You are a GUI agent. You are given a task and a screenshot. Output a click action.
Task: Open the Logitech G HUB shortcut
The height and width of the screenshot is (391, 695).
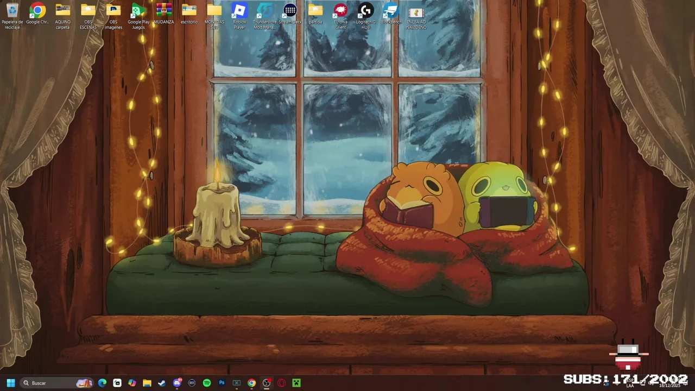(x=366, y=16)
